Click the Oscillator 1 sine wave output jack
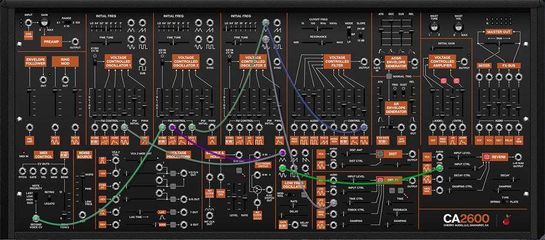The width and height of the screenshot is (545, 240). coord(131,38)
